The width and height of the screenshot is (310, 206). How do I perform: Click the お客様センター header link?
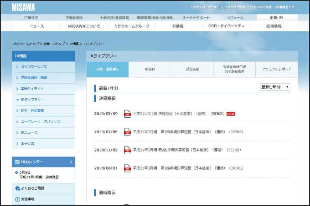coord(286,7)
